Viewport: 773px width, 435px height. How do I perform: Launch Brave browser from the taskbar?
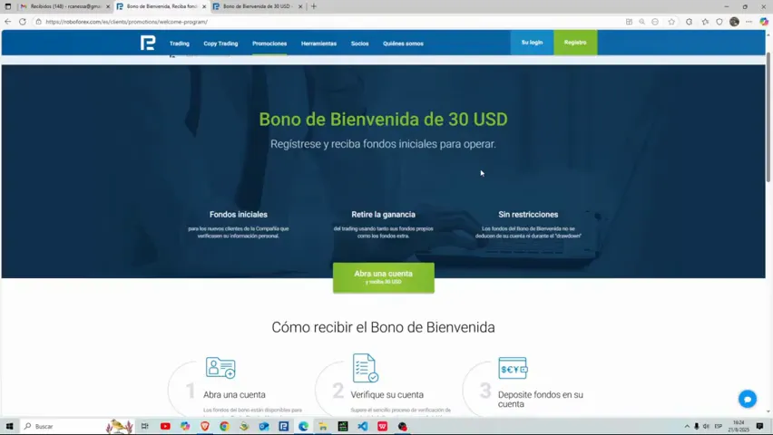coord(204,426)
